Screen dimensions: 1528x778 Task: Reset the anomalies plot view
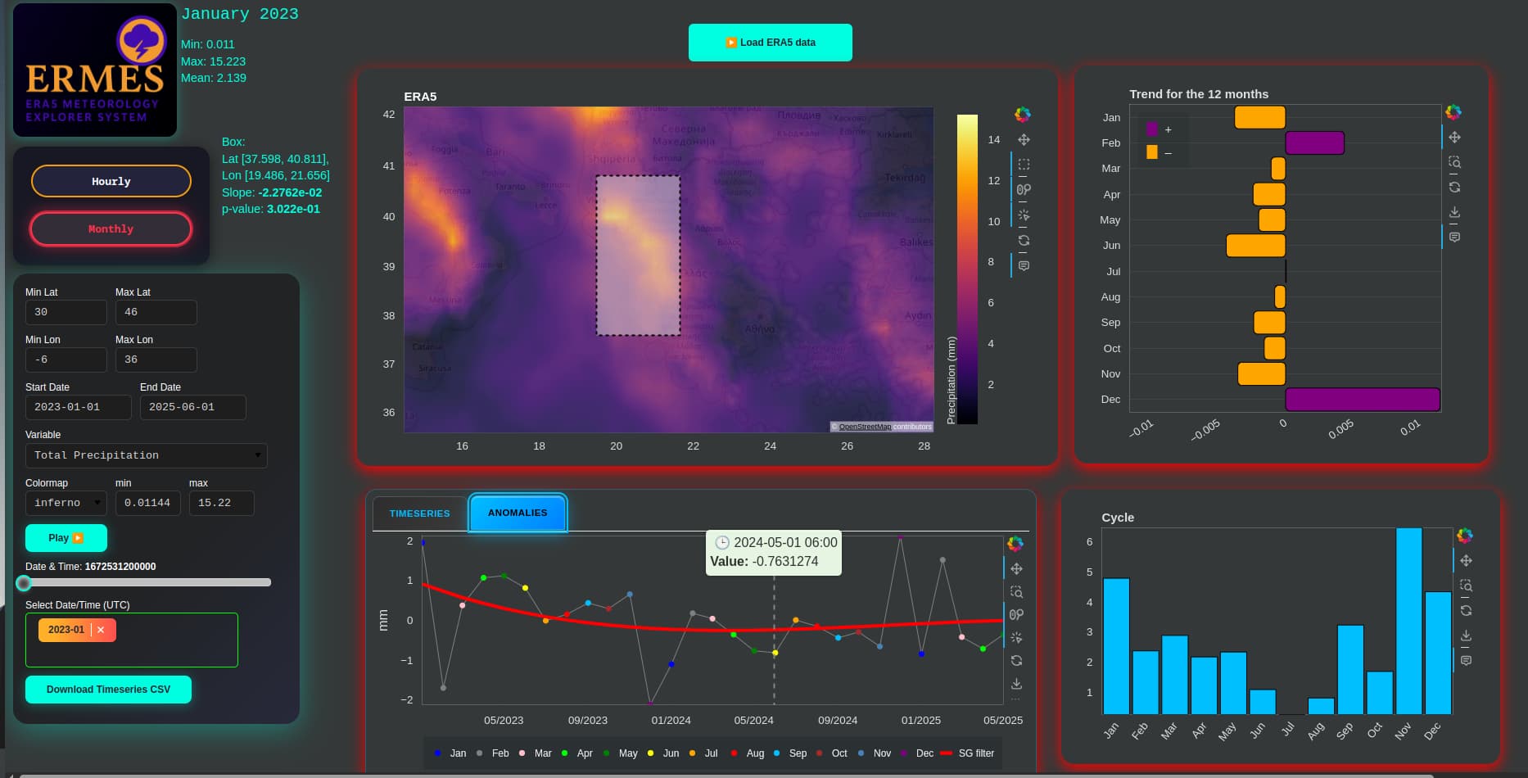coord(1016,661)
